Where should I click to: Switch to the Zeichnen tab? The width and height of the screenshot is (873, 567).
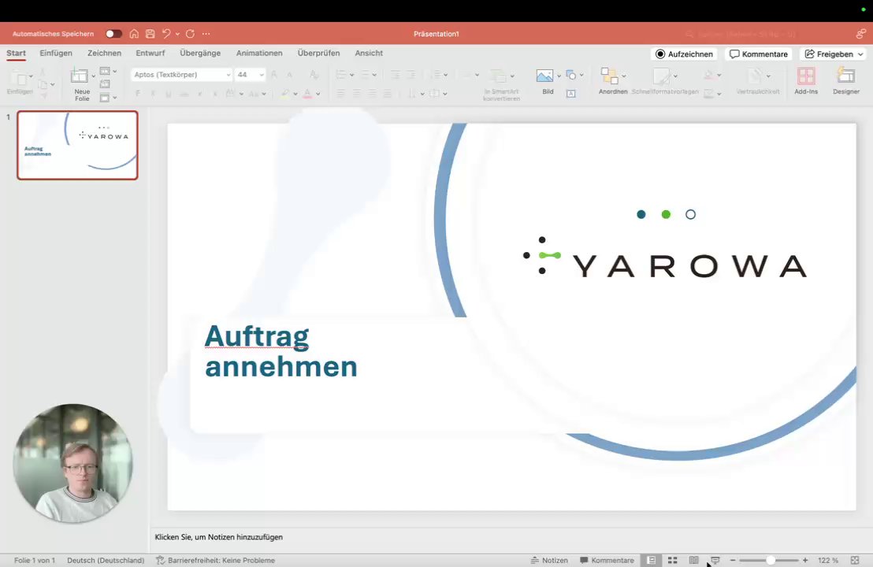coord(104,54)
